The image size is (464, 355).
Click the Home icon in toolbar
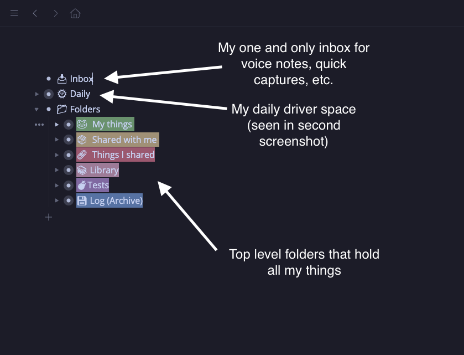75,13
